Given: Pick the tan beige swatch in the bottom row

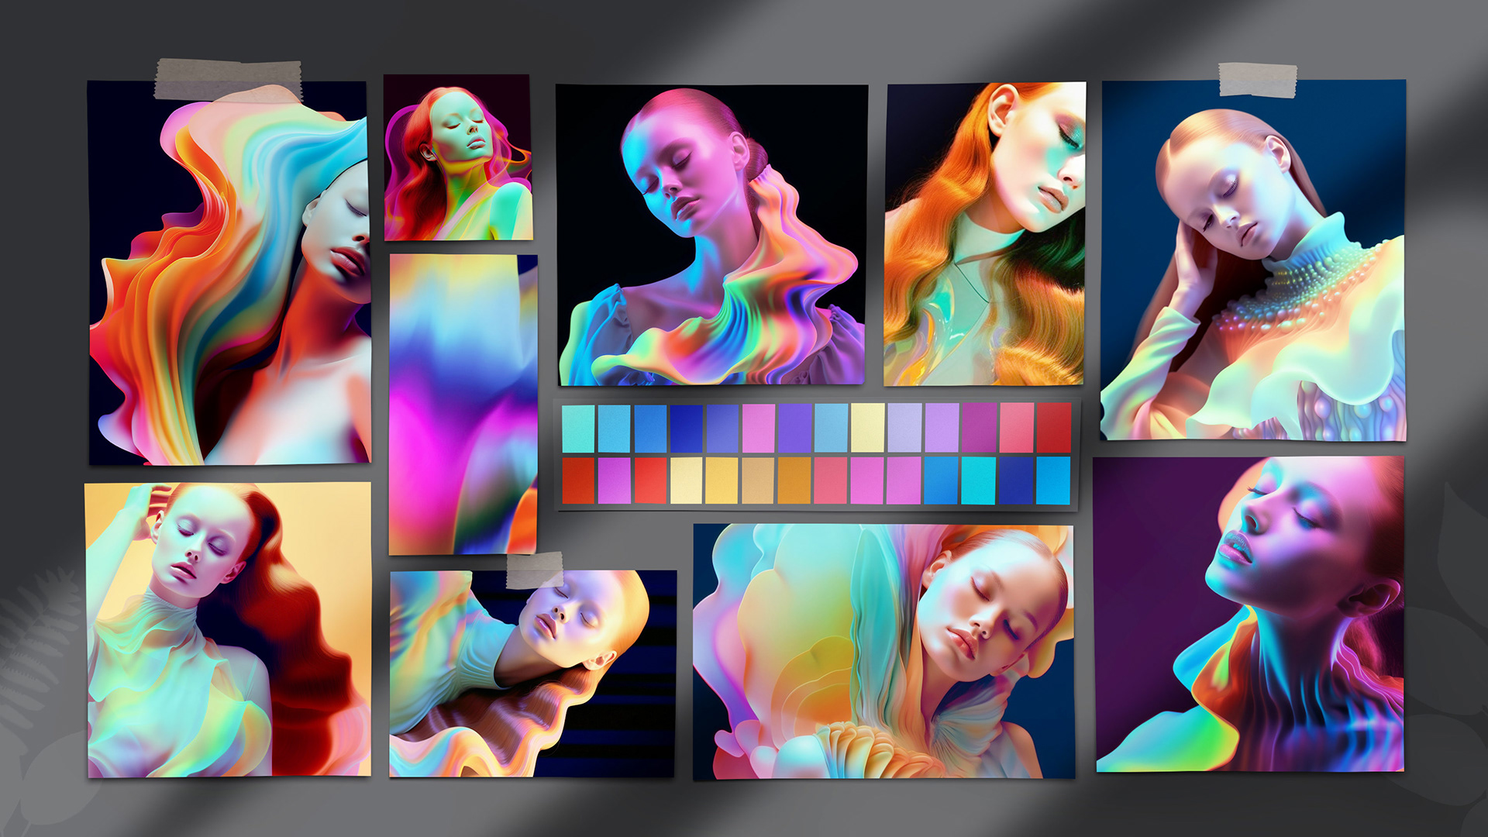Looking at the screenshot, I should pyautogui.click(x=758, y=480).
